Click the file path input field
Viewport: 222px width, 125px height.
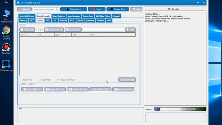click(103, 30)
